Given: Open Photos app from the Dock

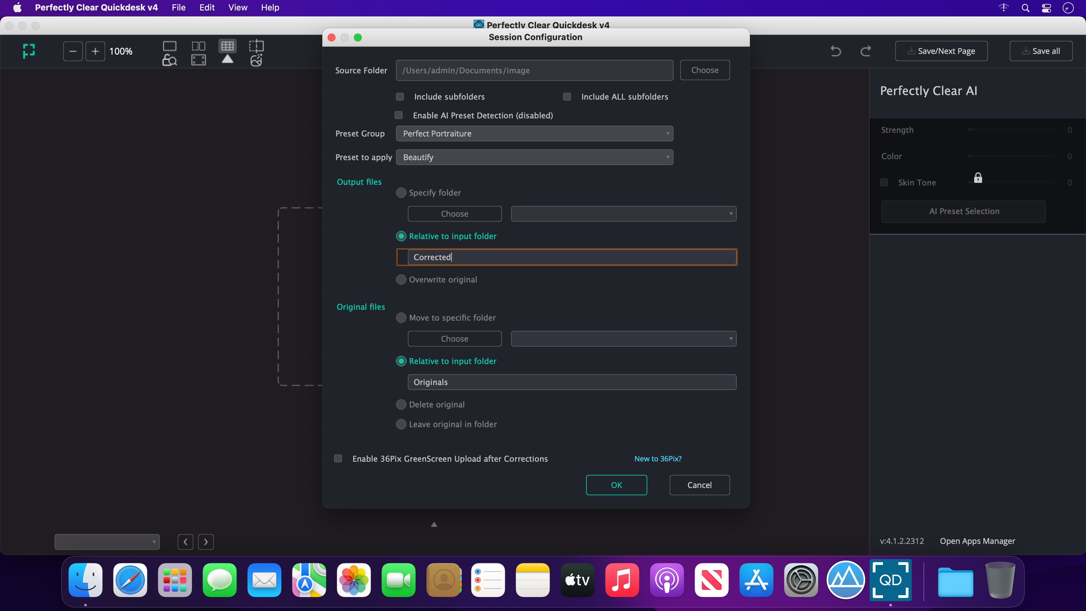Looking at the screenshot, I should point(354,580).
